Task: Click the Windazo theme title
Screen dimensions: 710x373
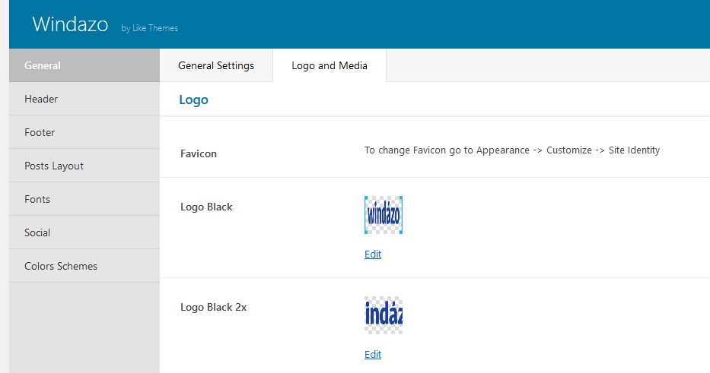Action: point(70,24)
